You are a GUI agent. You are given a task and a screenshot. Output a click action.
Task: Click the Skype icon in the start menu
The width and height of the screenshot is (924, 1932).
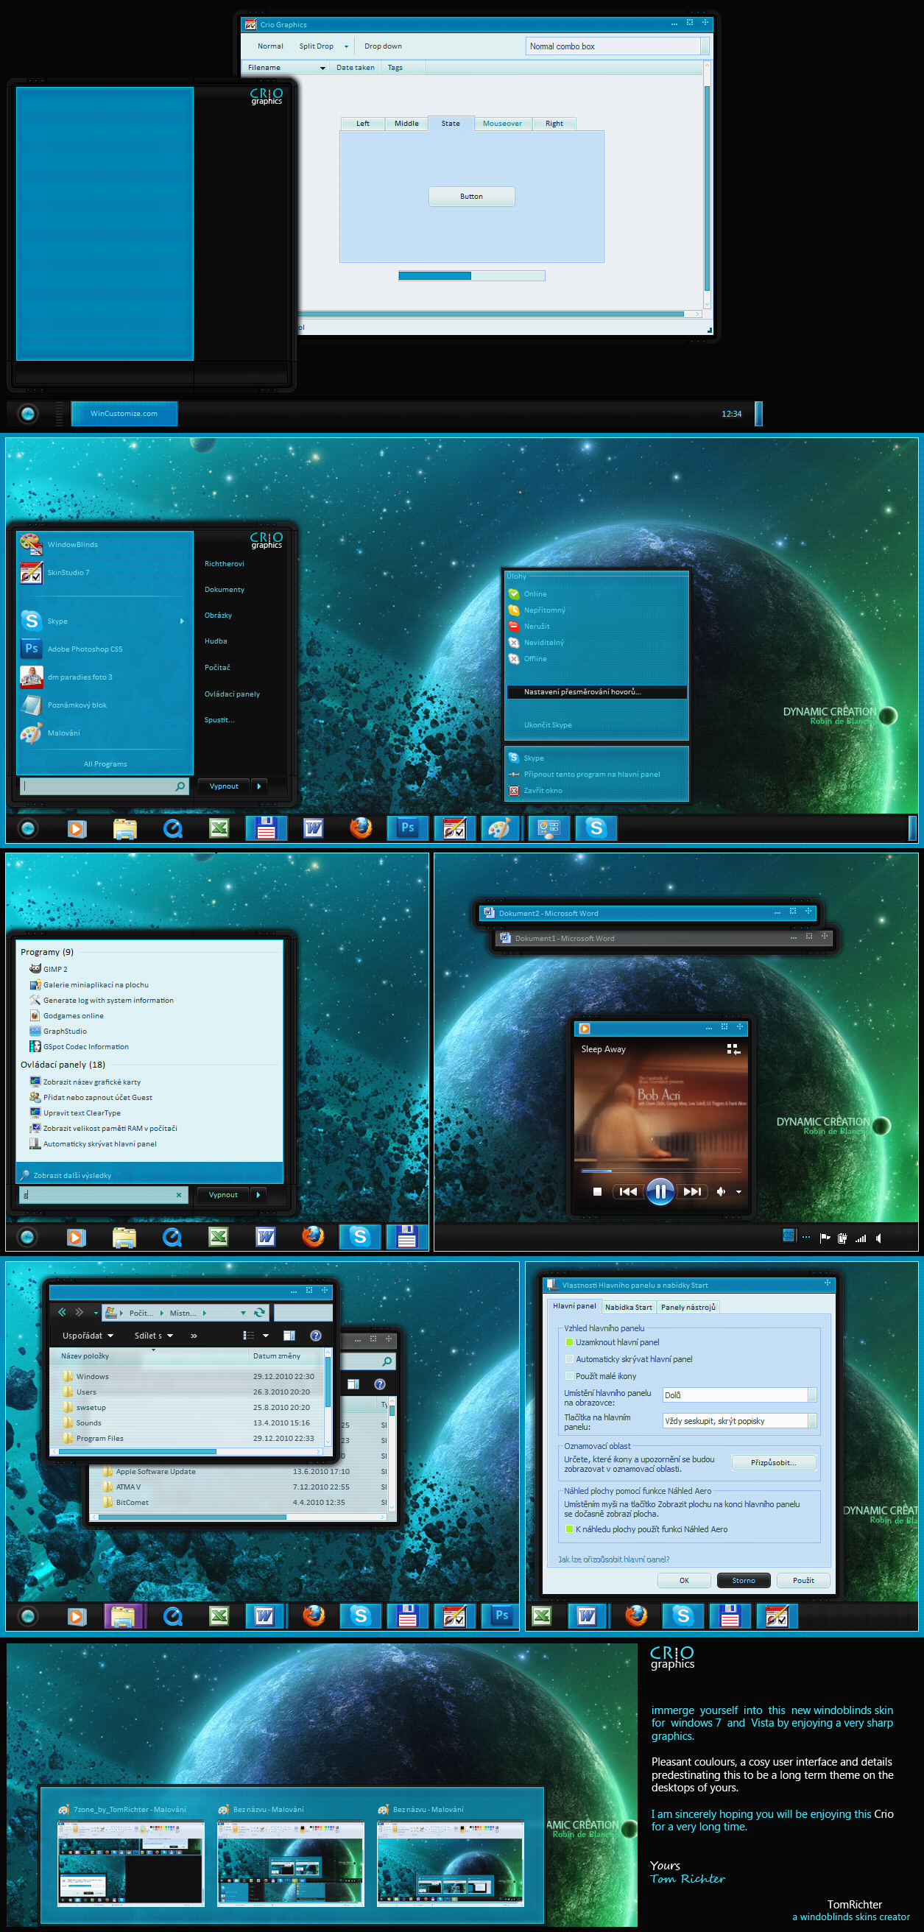(31, 620)
